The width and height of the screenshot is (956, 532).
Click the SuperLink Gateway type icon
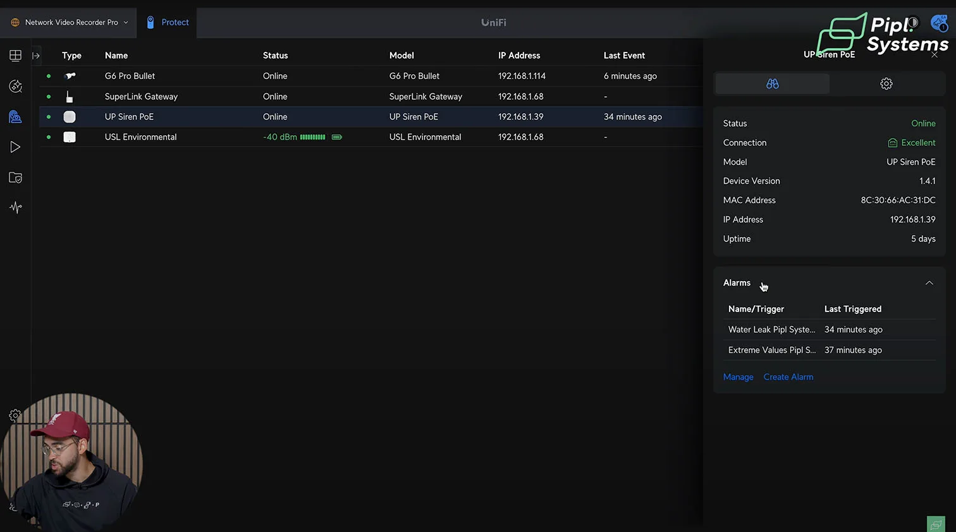70,97
